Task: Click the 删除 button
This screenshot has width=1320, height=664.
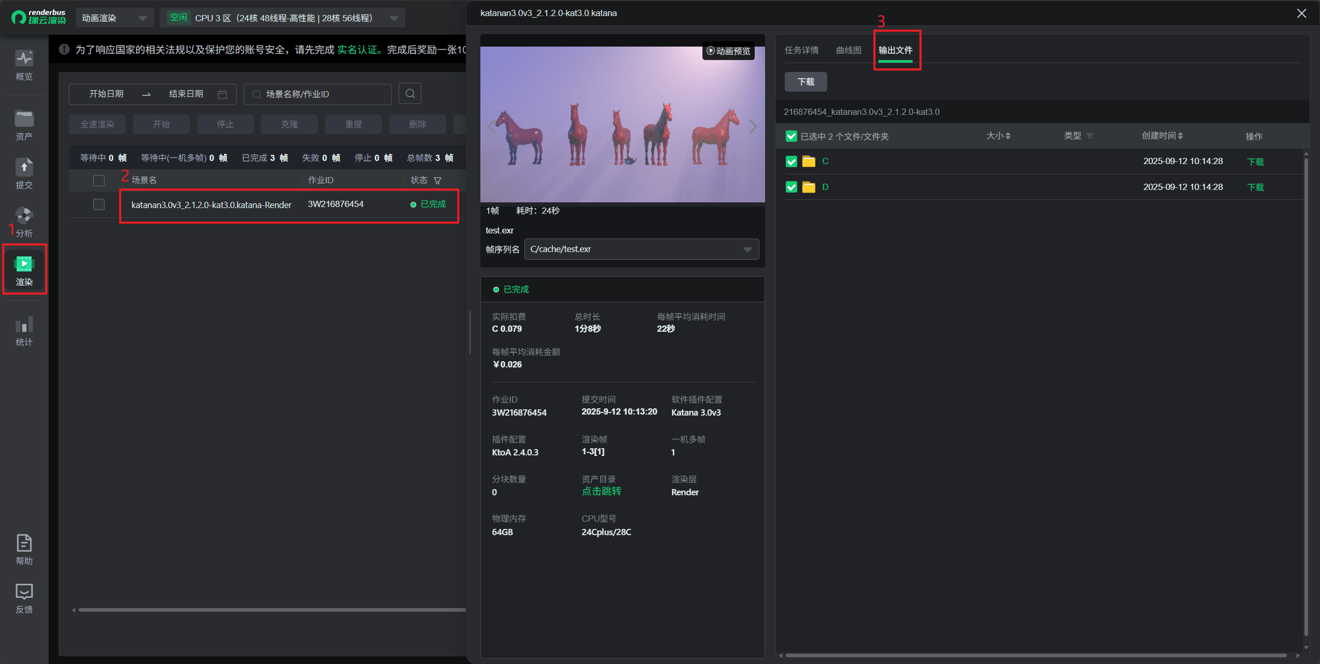Action: coord(418,124)
